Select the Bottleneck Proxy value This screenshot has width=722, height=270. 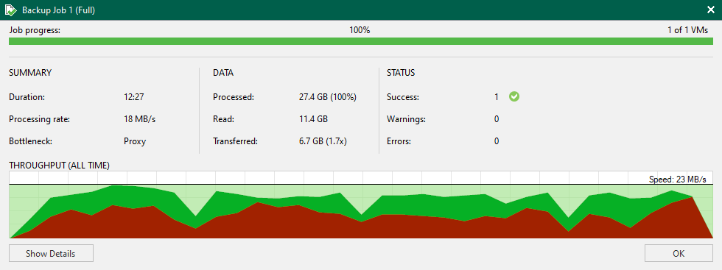(x=135, y=141)
